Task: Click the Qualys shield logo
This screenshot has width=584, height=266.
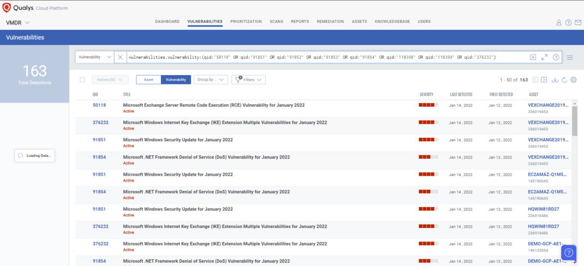Action: 7,8
